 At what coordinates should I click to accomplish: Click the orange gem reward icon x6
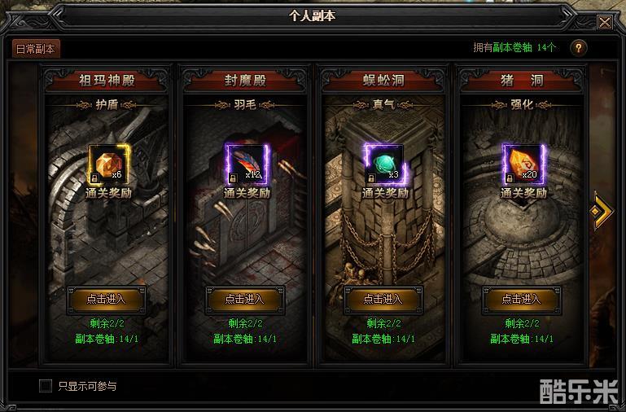tap(108, 164)
